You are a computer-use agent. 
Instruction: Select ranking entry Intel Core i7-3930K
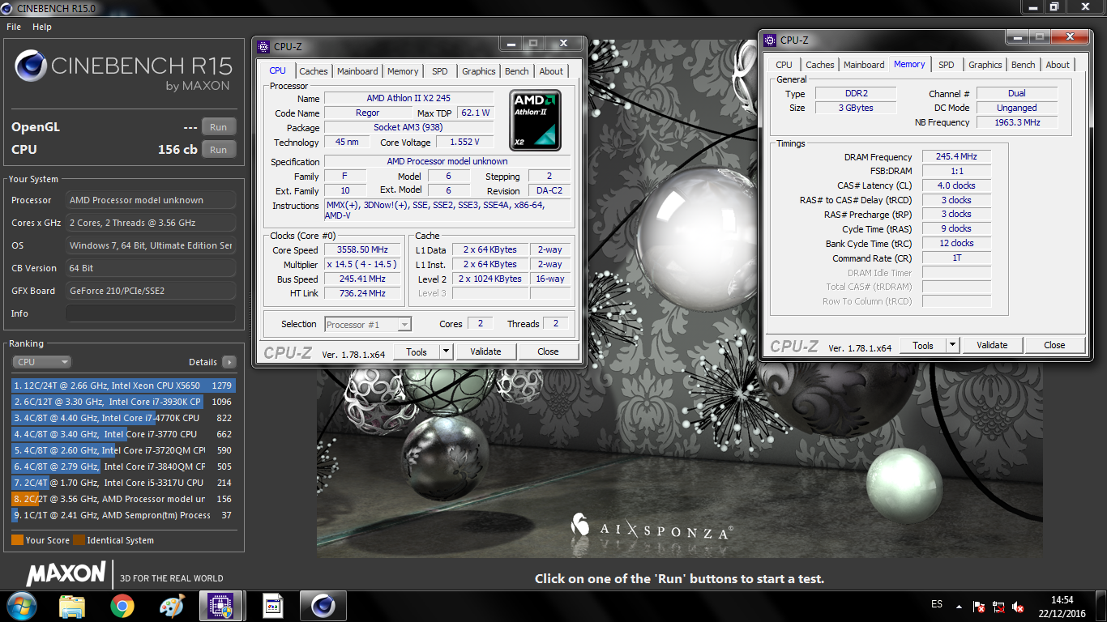tap(123, 402)
